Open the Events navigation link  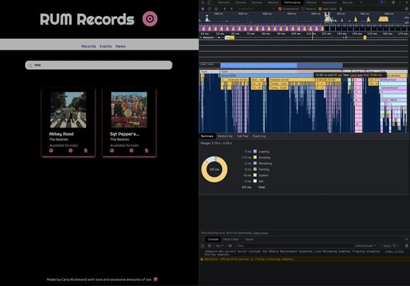(x=105, y=47)
